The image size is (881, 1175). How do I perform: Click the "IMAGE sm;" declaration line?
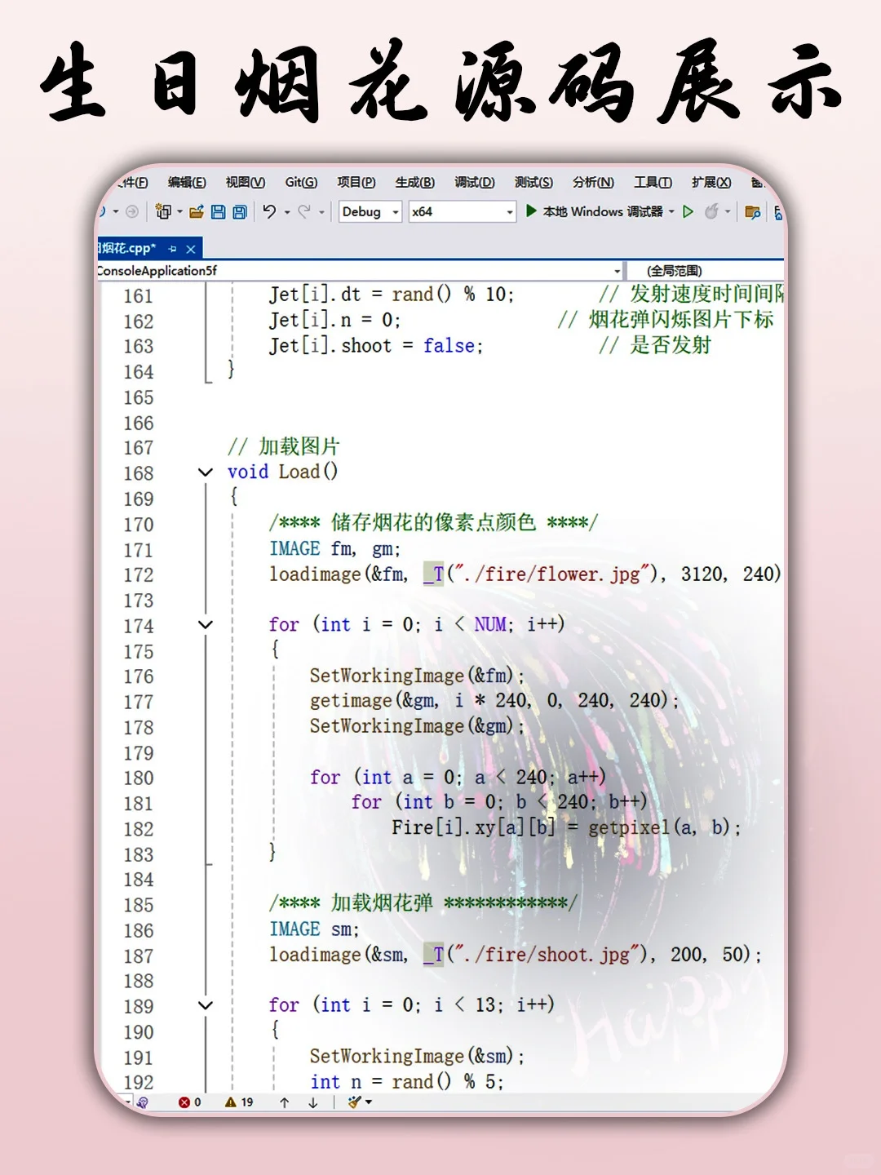tap(314, 929)
